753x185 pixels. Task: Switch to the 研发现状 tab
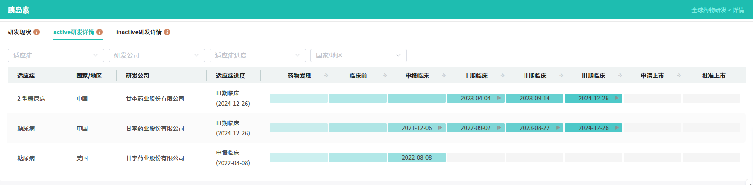pos(19,32)
